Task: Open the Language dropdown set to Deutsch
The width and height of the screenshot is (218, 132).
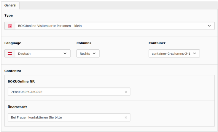Action: tap(42, 53)
